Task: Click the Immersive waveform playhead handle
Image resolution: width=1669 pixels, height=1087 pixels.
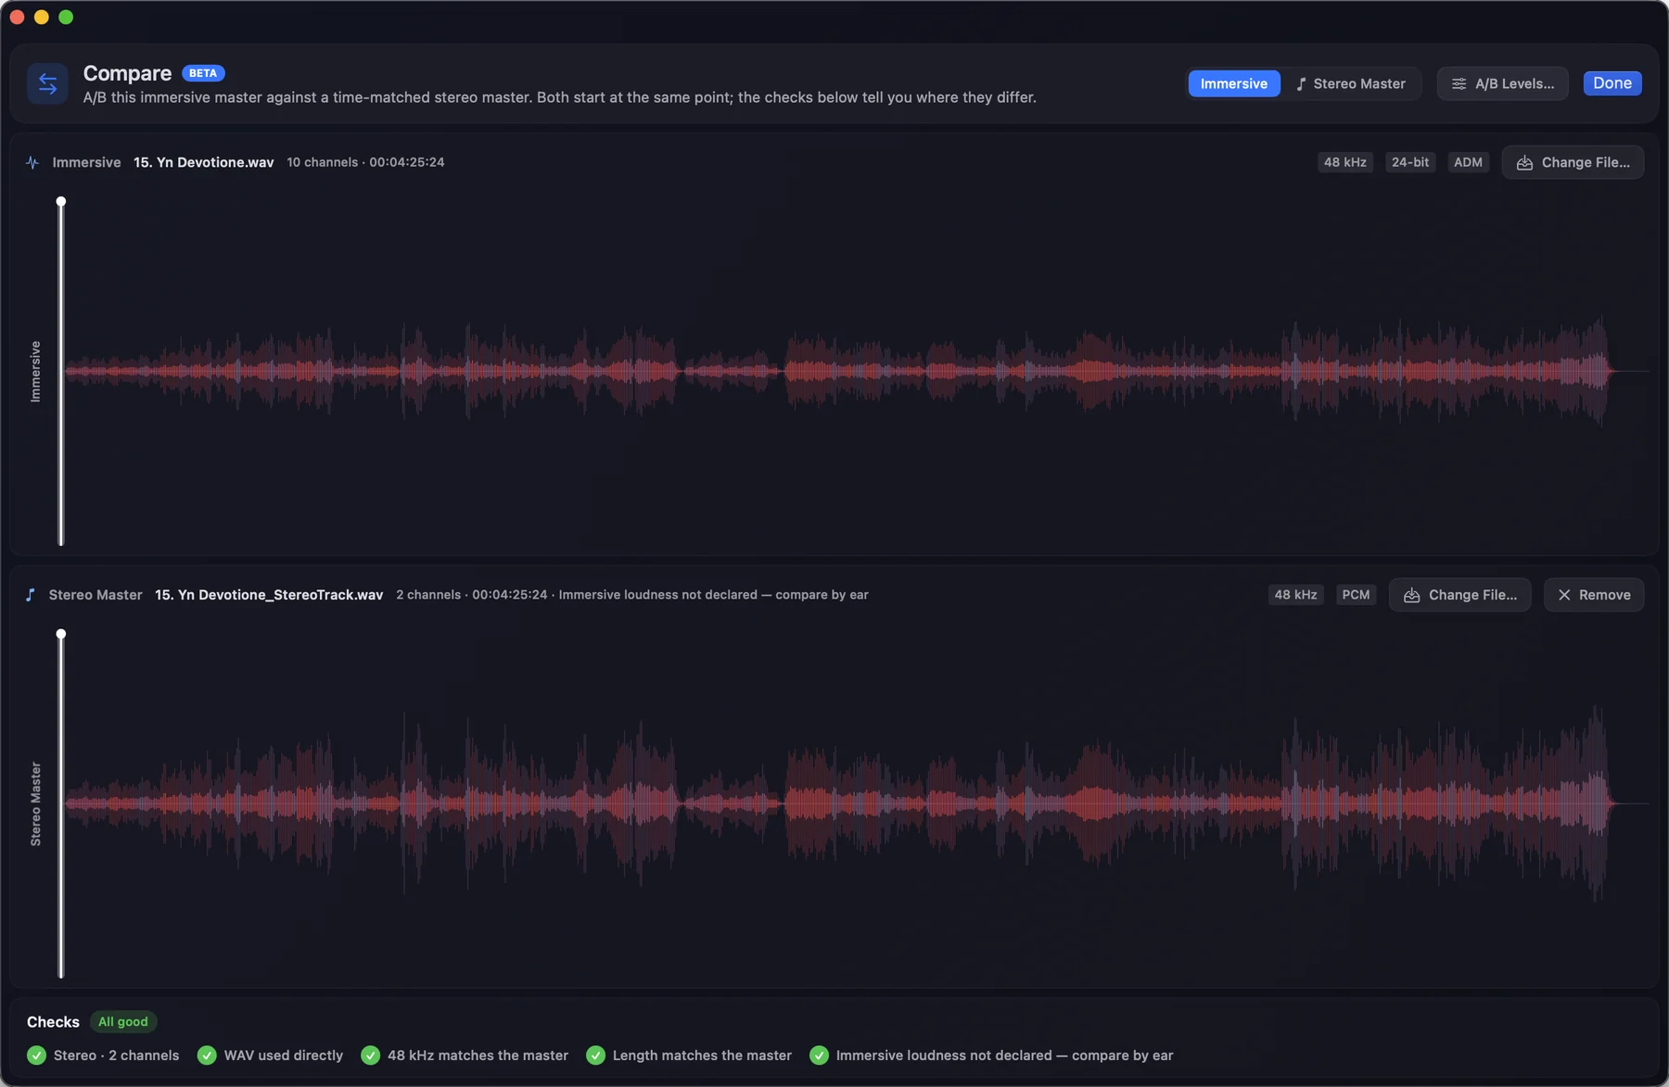Action: point(61,201)
